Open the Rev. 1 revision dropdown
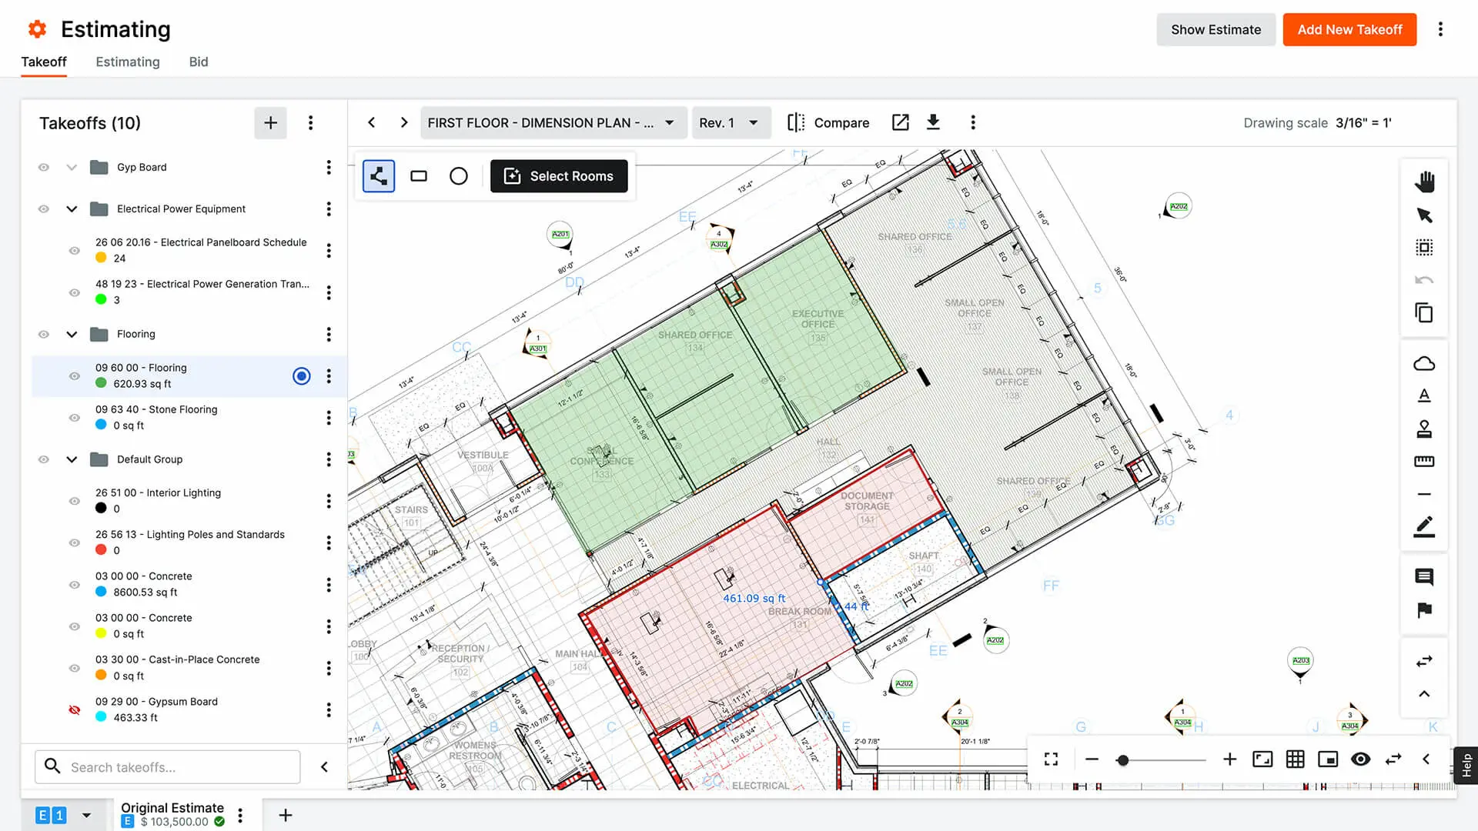Screen dimensions: 1478x831 tap(730, 122)
